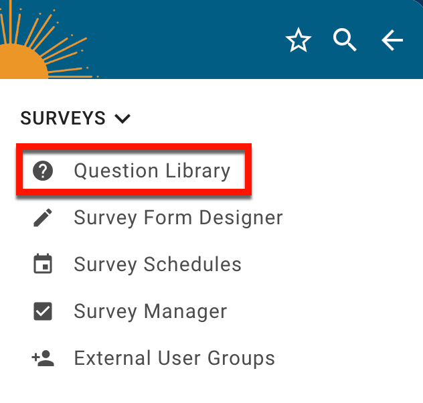Click the SURVEYS section heading text
423x403 pixels.
[x=63, y=119]
